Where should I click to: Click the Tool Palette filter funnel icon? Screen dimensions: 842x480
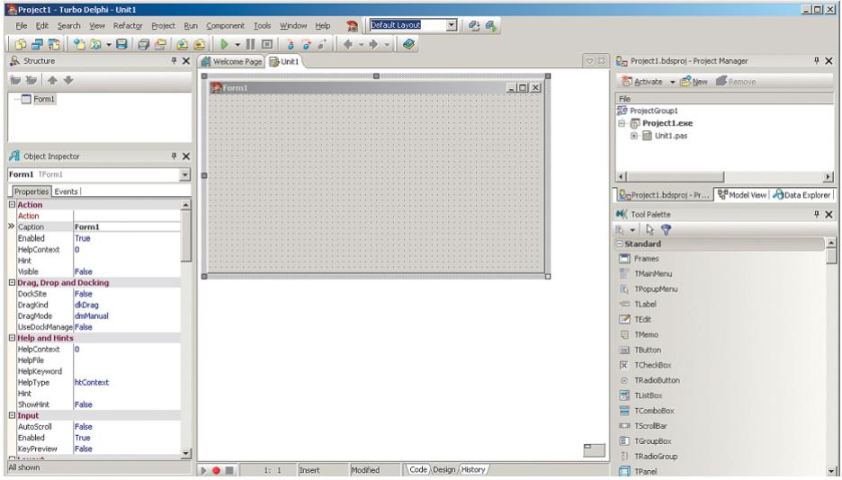tap(666, 229)
